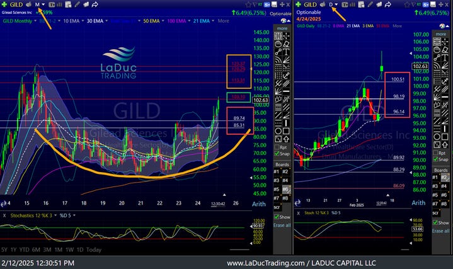Select circle shape tool in Daily chart palette

[x=437, y=137]
